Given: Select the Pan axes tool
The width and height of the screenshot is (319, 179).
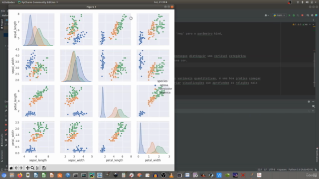Looking at the screenshot, I should pos(27,168).
